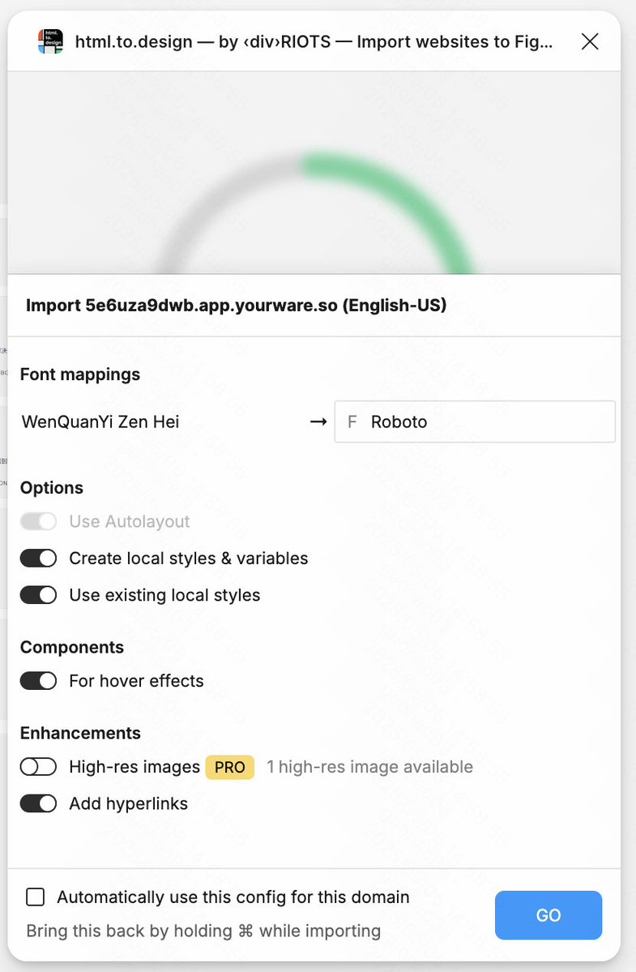
Task: Click the "1 high-res image available" text
Action: [x=369, y=767]
